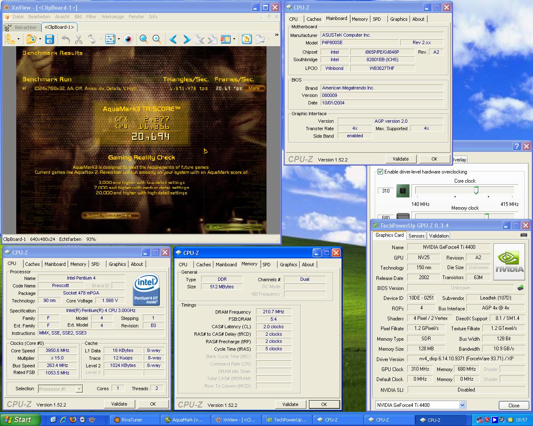Open the Werkzeuge menu
Viewport: 533px width, 426px height.
[112, 17]
